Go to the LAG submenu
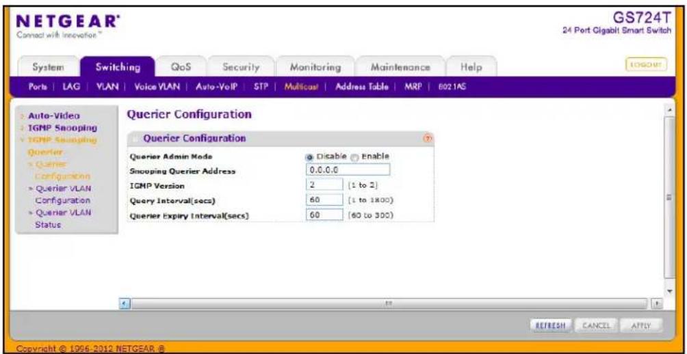Viewport: 687px width, 354px height. 70,87
